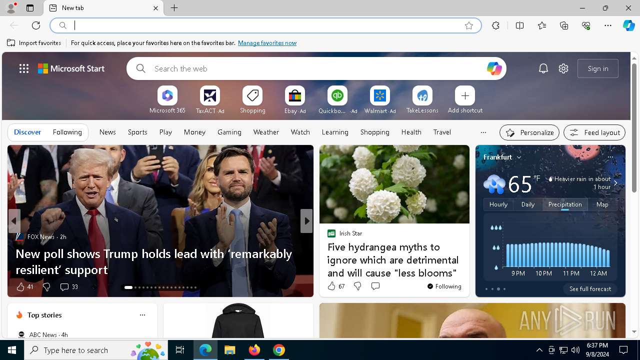Select the Hourly weather tab
This screenshot has height=360, width=640.
498,204
